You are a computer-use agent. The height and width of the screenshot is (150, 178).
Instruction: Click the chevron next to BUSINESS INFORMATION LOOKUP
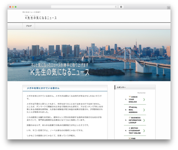[x=144, y=120]
